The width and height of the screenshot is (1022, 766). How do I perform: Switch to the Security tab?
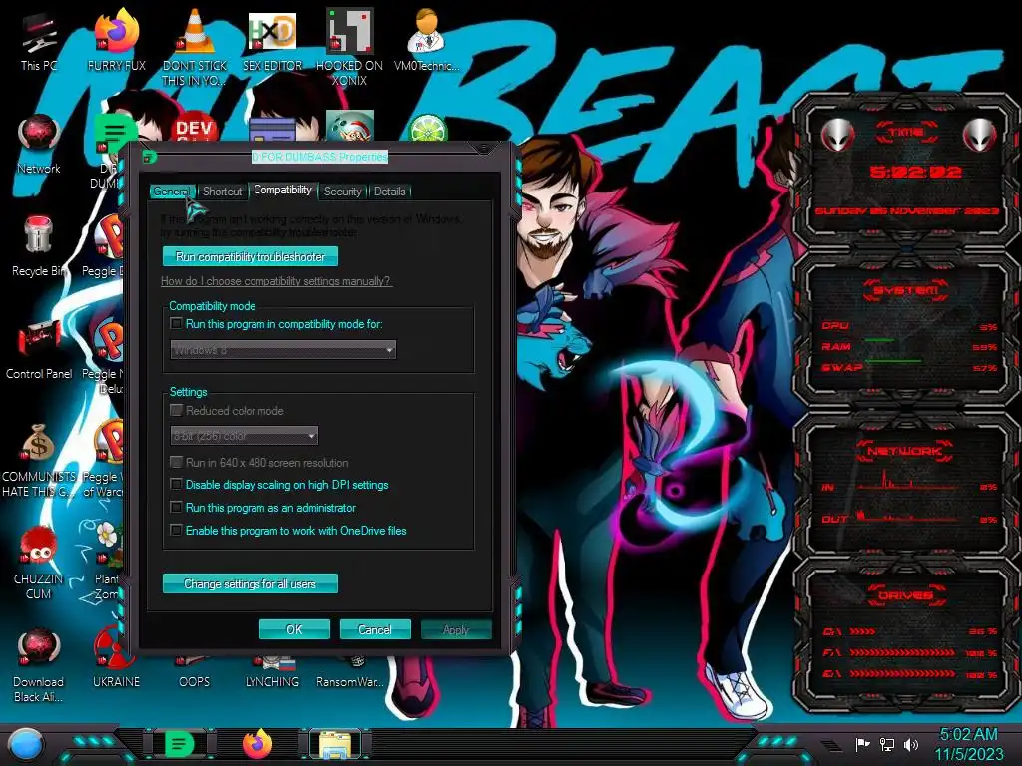[x=342, y=191]
